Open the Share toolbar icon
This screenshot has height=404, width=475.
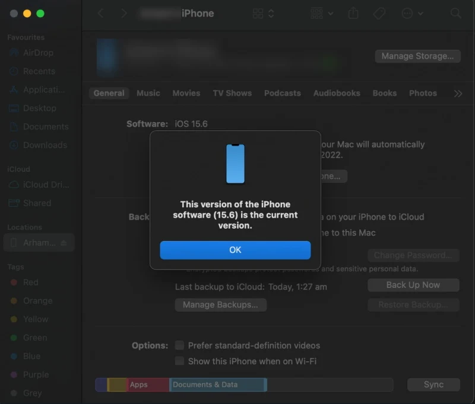[x=353, y=13]
